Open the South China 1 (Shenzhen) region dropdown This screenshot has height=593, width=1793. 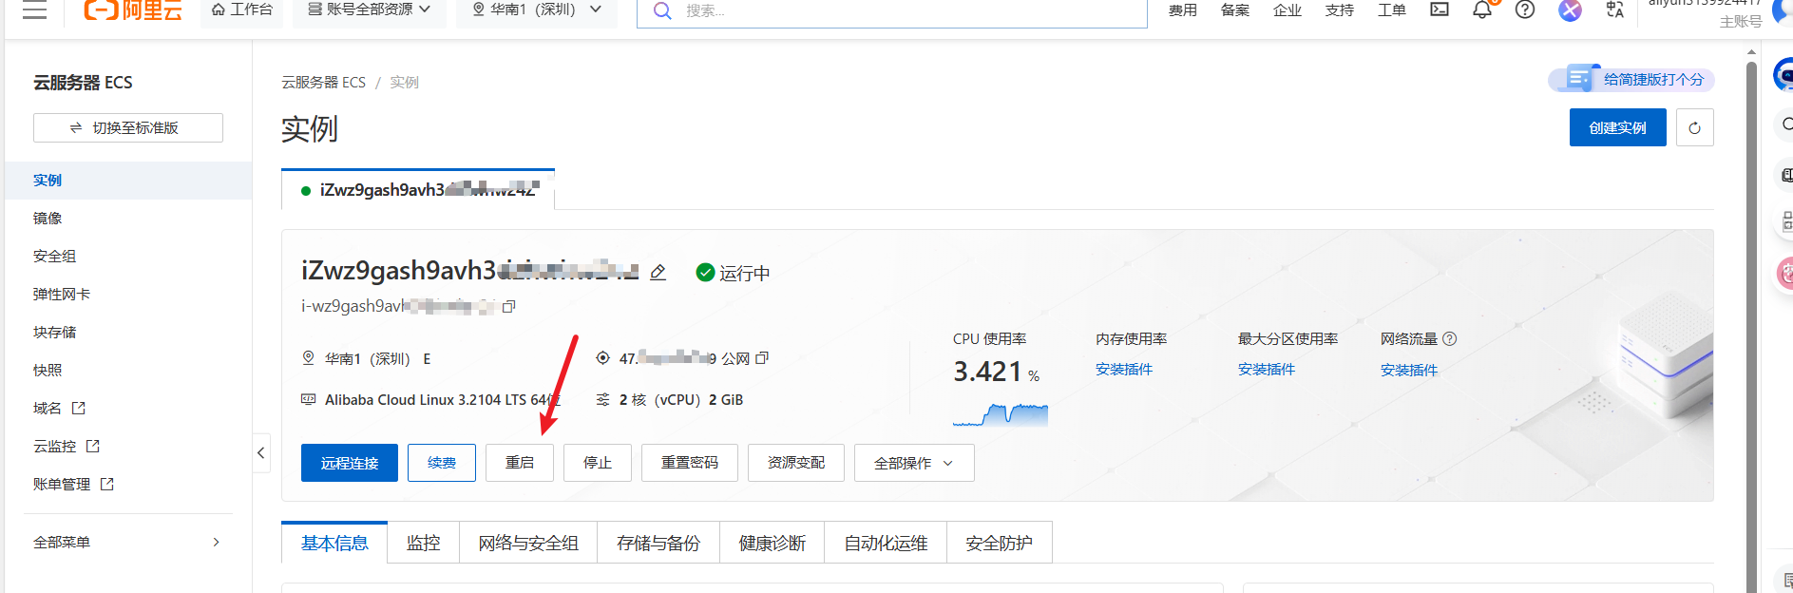coord(537,10)
